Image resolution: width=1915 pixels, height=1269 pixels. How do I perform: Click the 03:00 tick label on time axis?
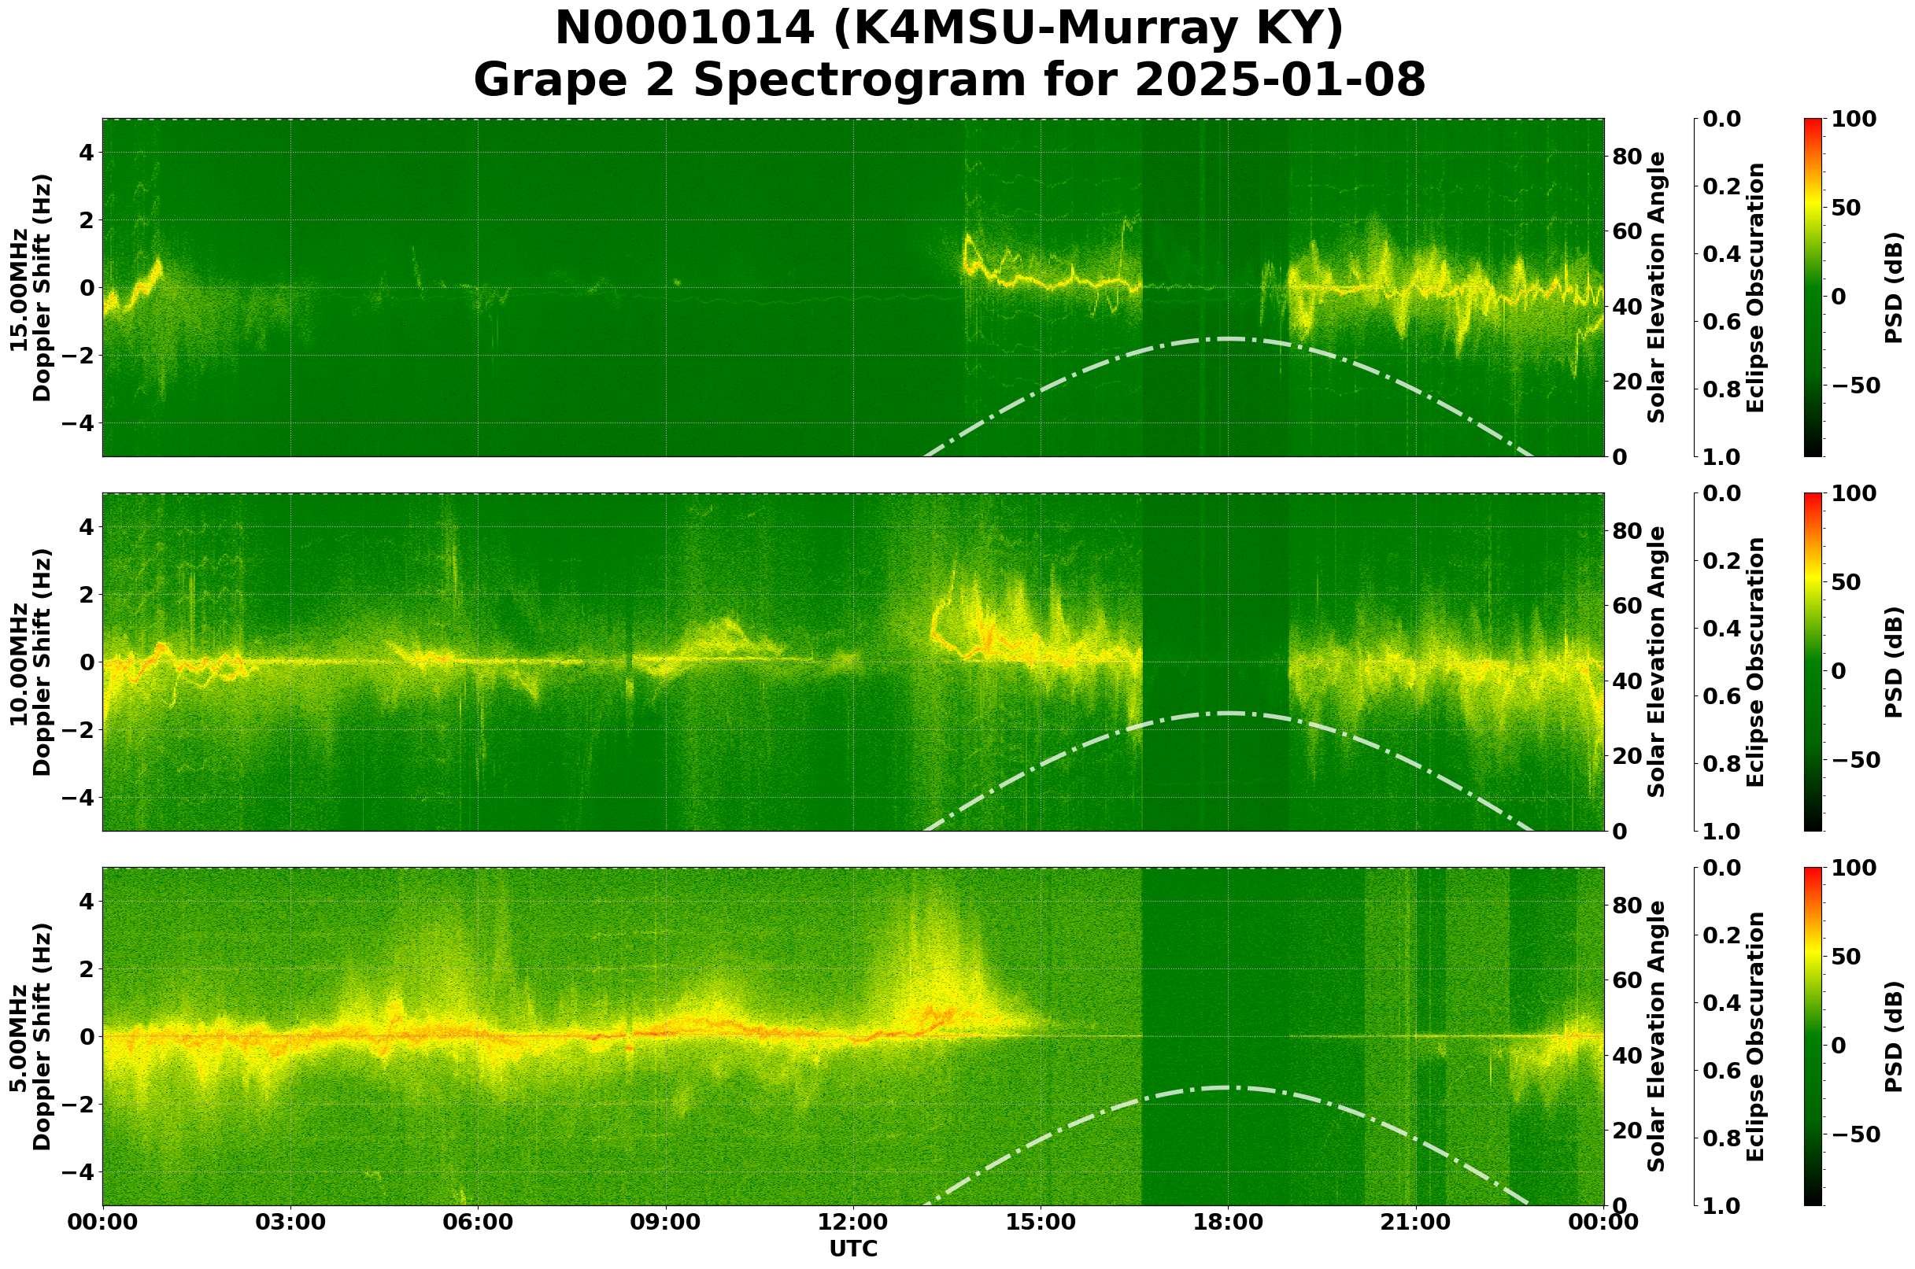(x=290, y=1223)
